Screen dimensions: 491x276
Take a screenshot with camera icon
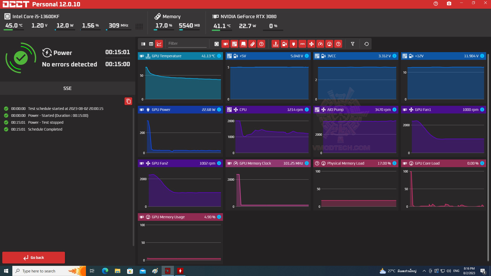(x=449, y=4)
